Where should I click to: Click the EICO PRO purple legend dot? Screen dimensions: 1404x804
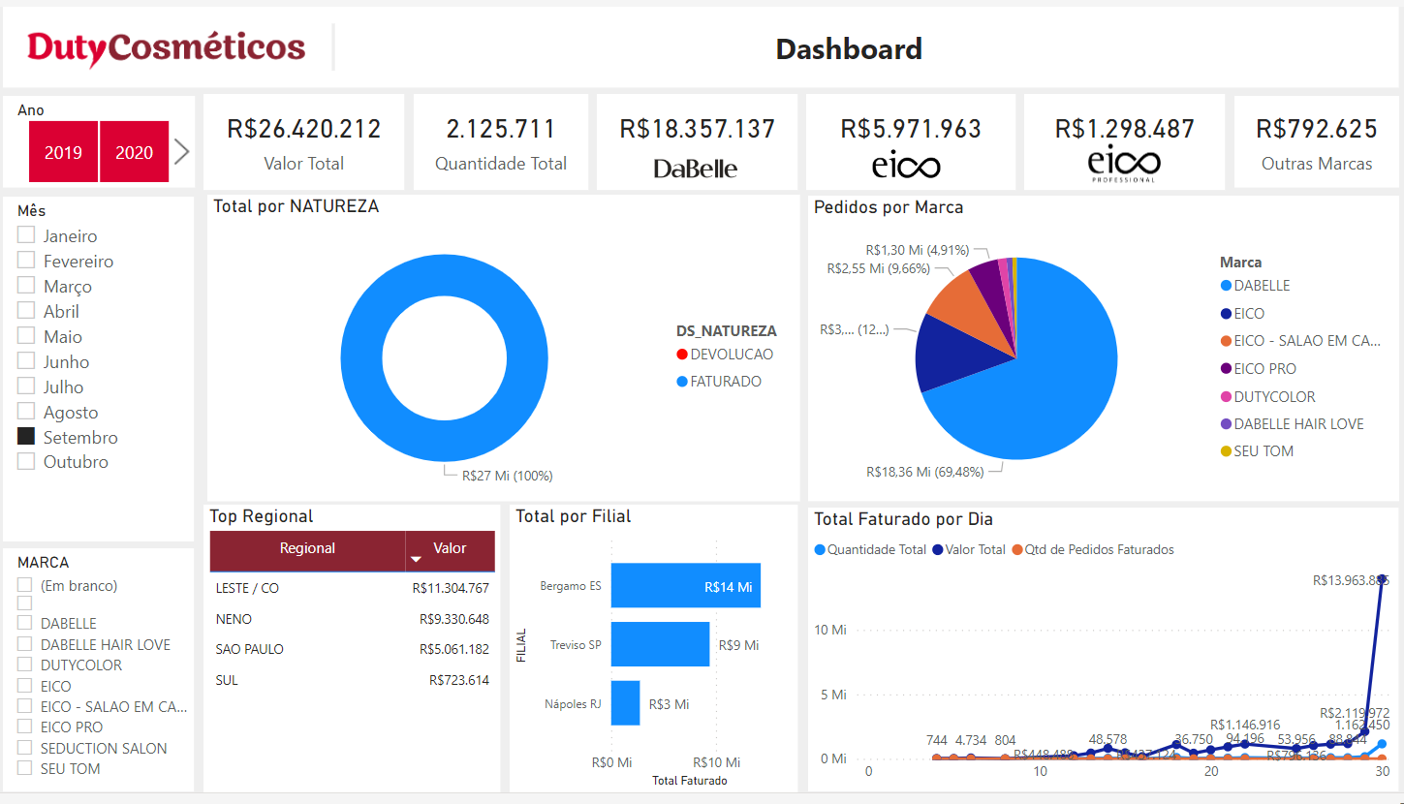[1226, 369]
